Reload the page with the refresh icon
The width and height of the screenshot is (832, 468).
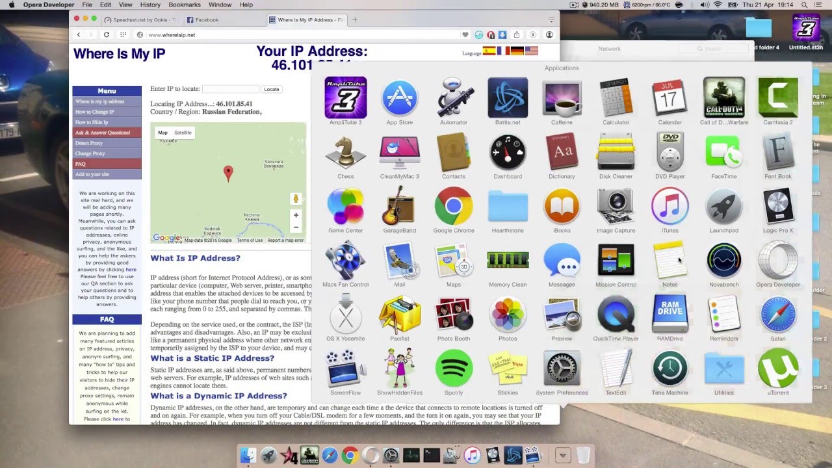[106, 34]
